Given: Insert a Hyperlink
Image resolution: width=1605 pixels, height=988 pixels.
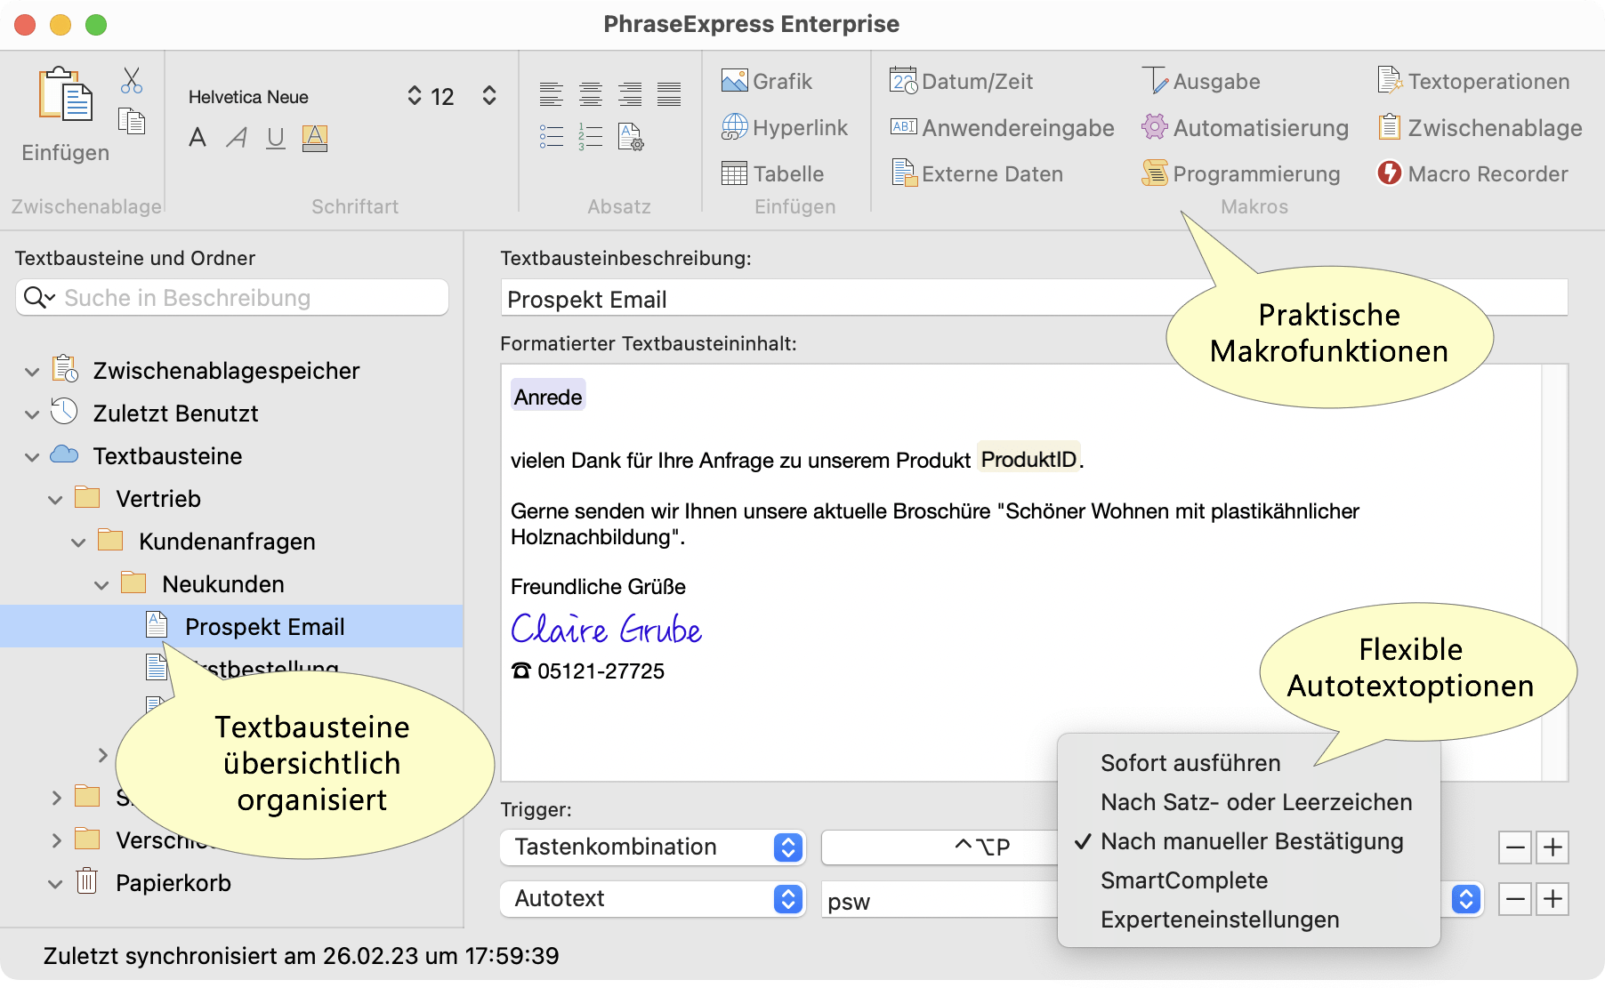Looking at the screenshot, I should point(785,127).
